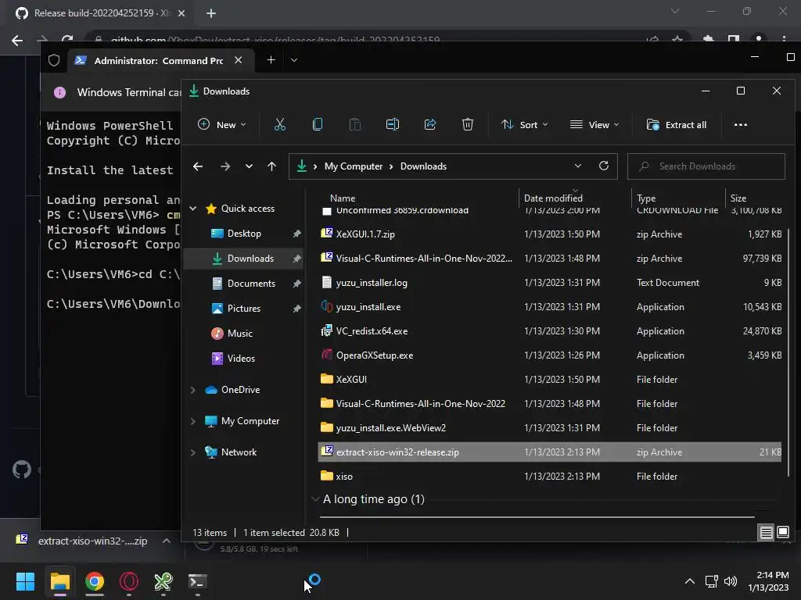Expand the My Computer tree node
Image resolution: width=801 pixels, height=600 pixels.
(x=192, y=421)
